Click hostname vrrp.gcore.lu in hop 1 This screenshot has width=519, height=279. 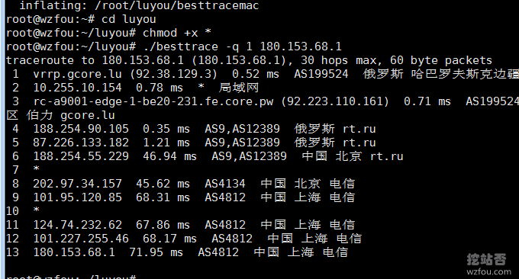click(x=77, y=74)
